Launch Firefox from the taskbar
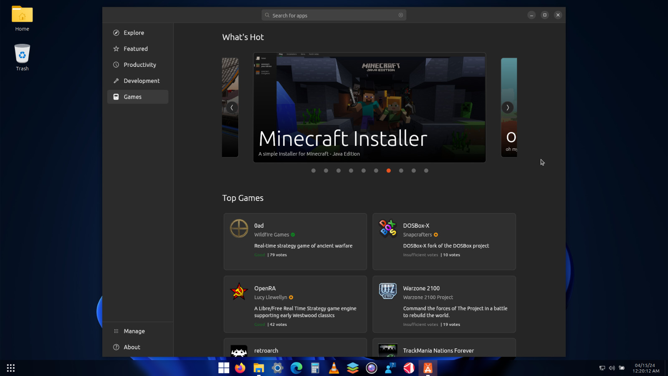Image resolution: width=668 pixels, height=376 pixels. pyautogui.click(x=240, y=368)
